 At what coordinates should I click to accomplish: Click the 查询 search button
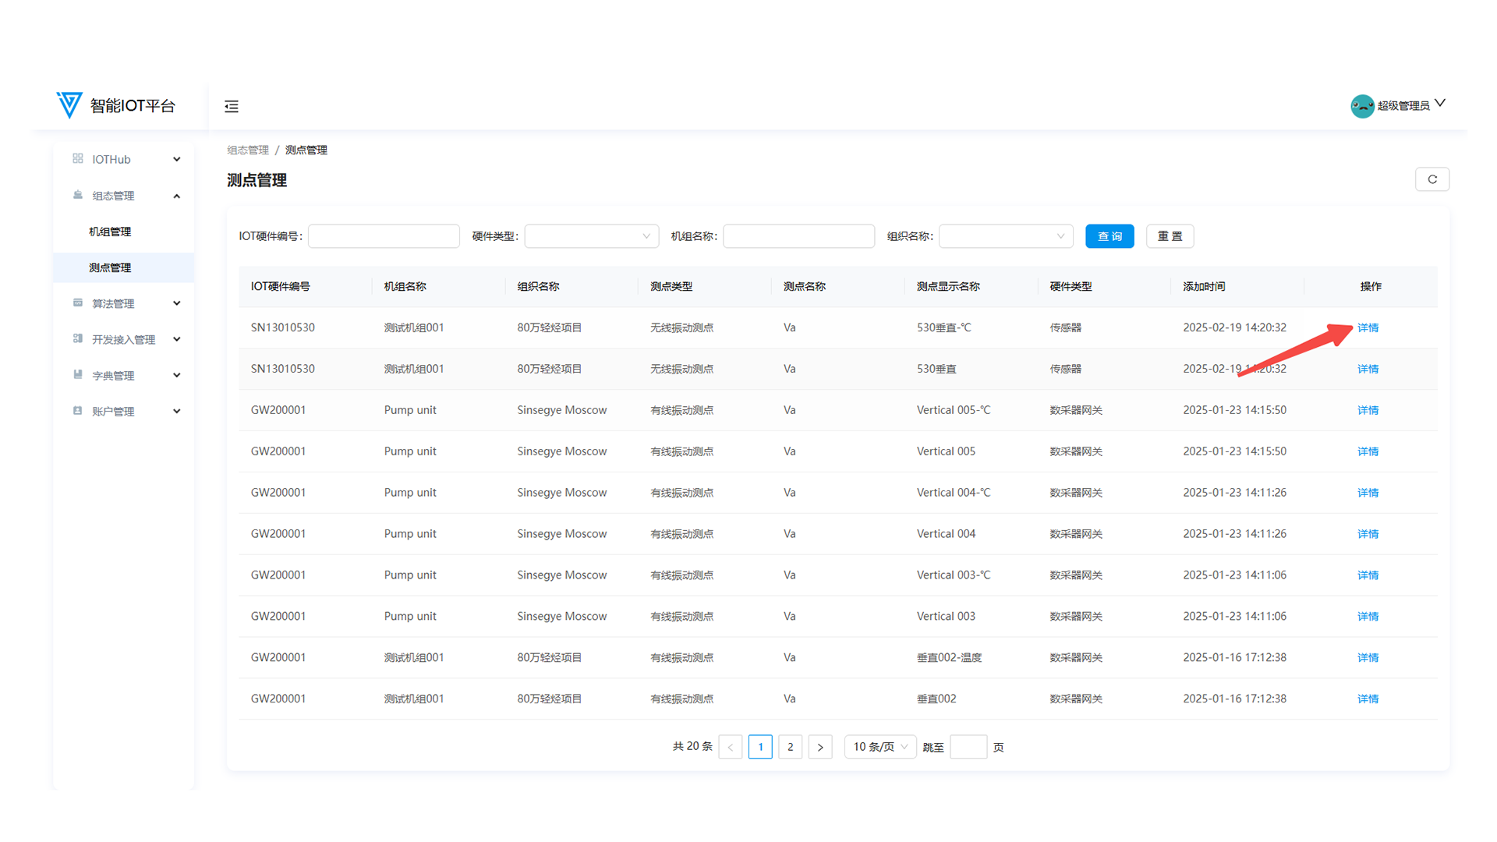(1109, 236)
